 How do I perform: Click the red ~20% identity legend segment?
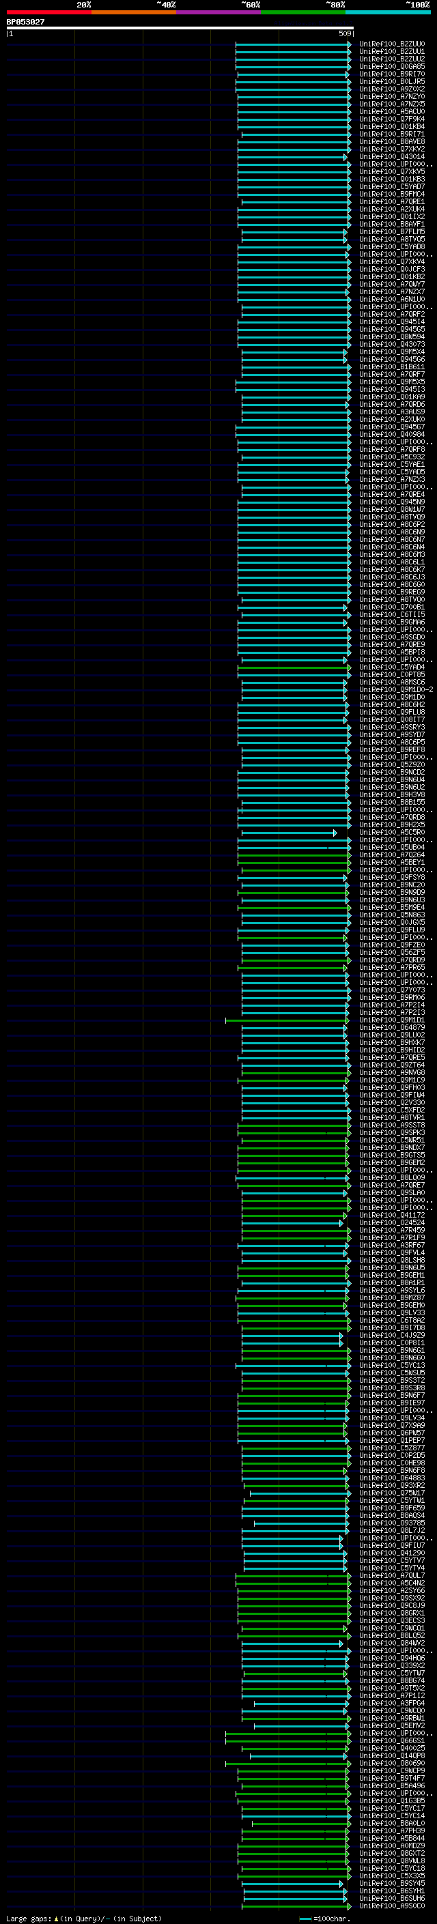click(x=48, y=12)
